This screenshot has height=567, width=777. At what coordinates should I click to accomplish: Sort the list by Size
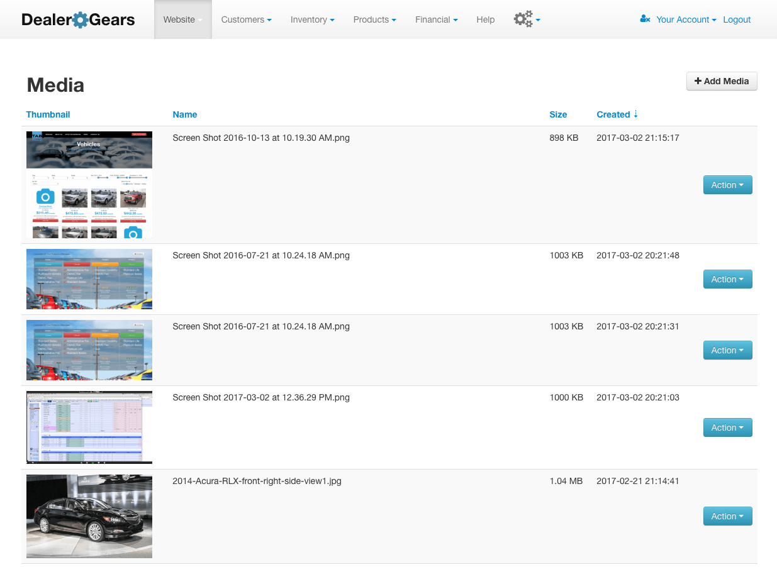tap(557, 114)
